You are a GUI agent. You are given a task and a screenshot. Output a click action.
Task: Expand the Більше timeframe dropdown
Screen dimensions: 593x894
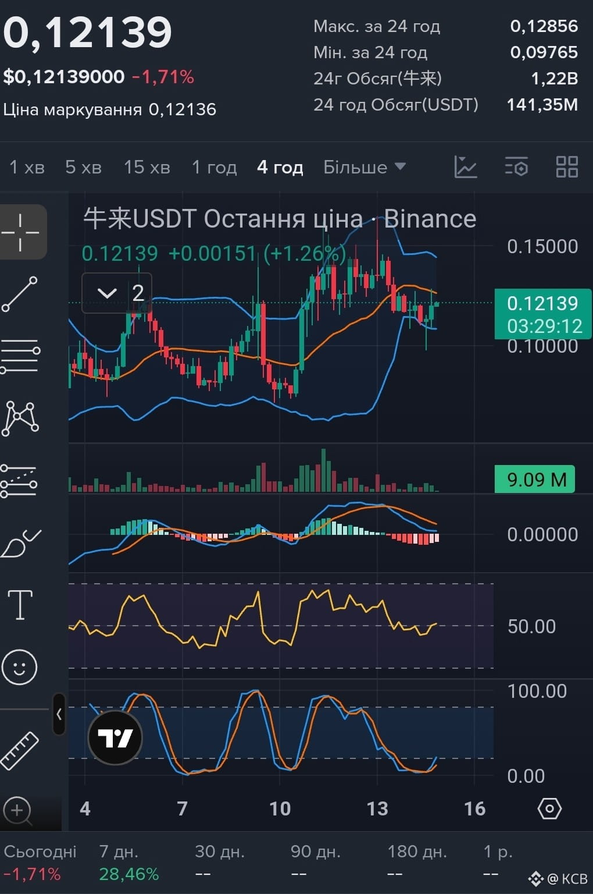click(x=365, y=167)
